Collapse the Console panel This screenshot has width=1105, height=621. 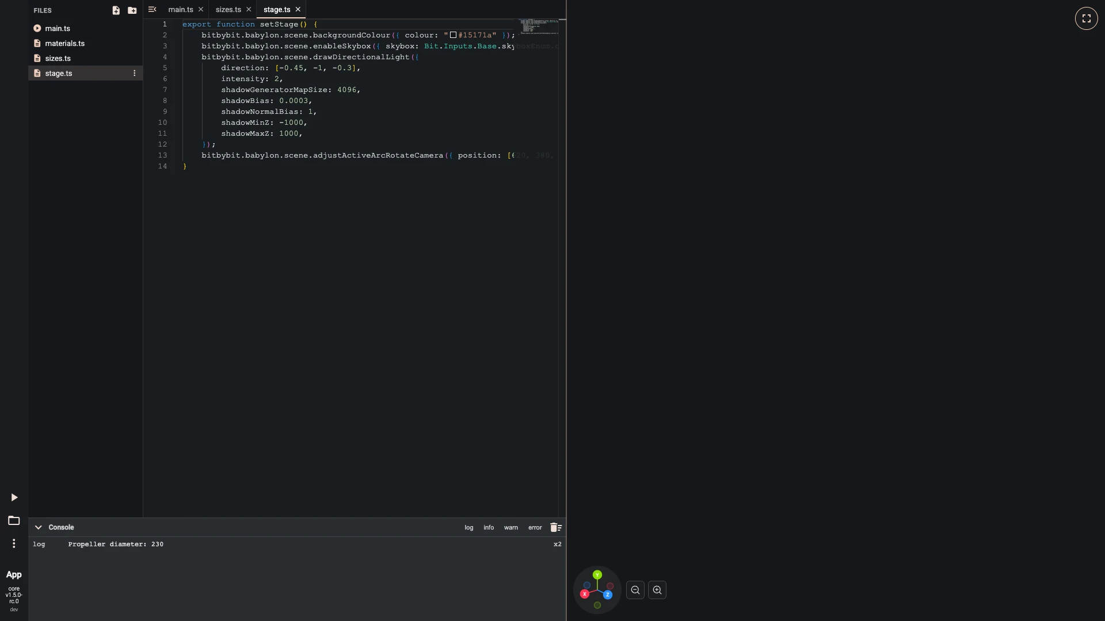[x=38, y=527]
